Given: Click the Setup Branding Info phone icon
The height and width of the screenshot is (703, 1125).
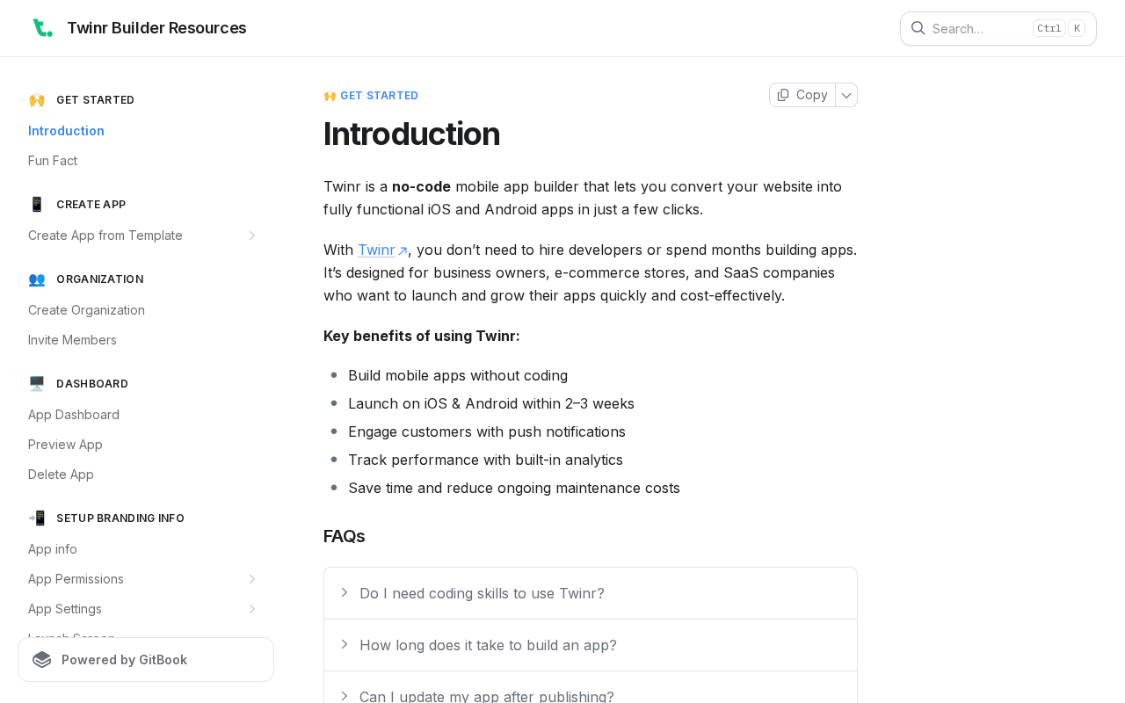Looking at the screenshot, I should pos(36,518).
